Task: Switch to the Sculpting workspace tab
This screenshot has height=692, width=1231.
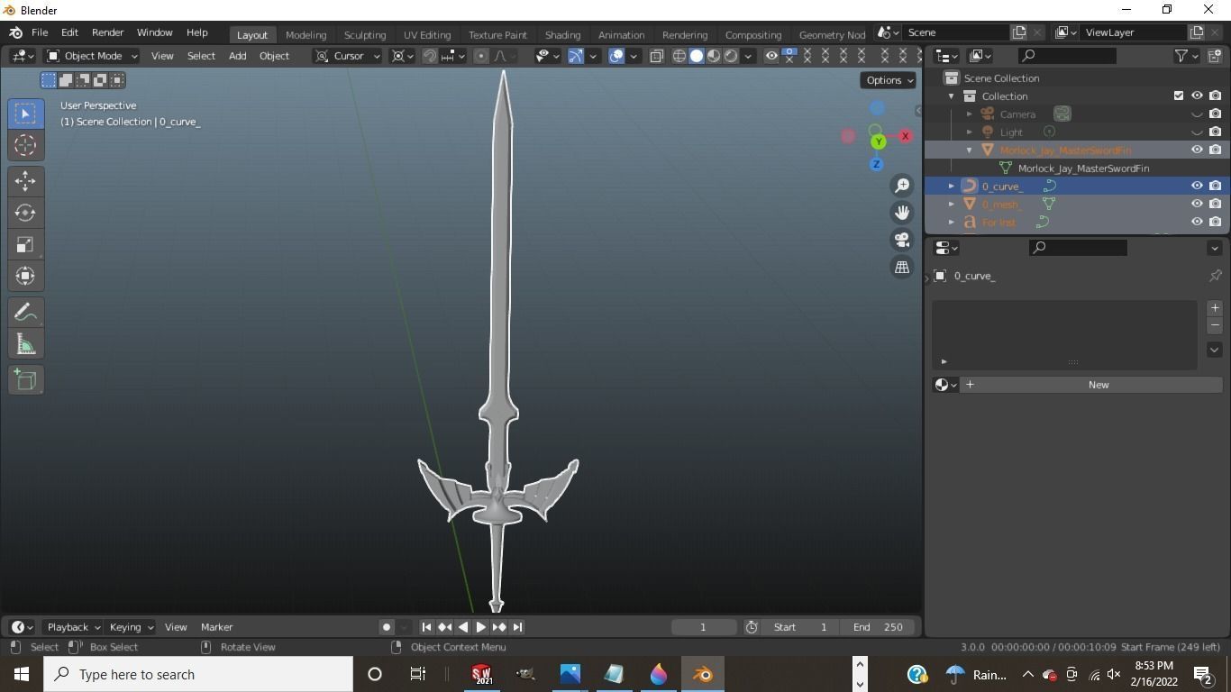Action: [365, 34]
